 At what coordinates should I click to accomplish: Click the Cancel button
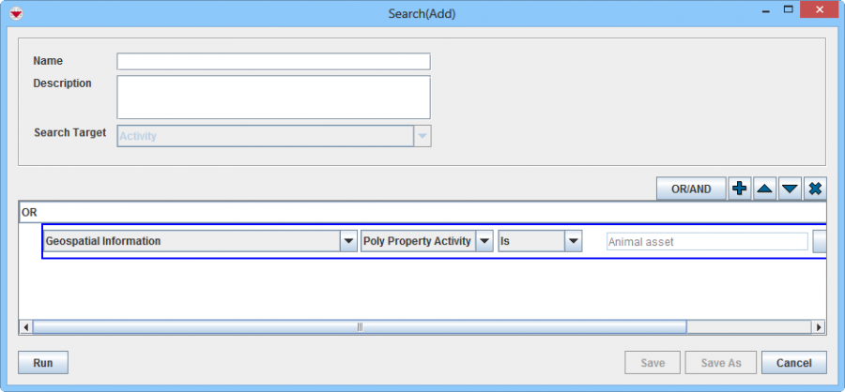(793, 363)
